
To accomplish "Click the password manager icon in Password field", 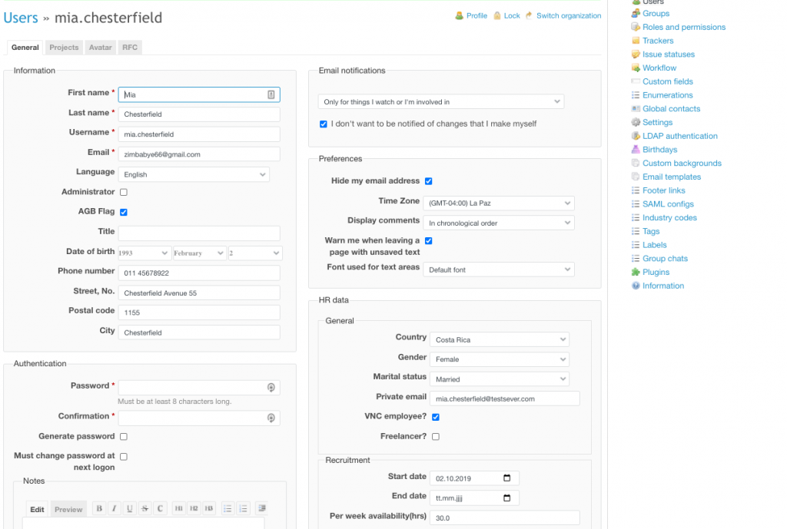I will tap(271, 387).
